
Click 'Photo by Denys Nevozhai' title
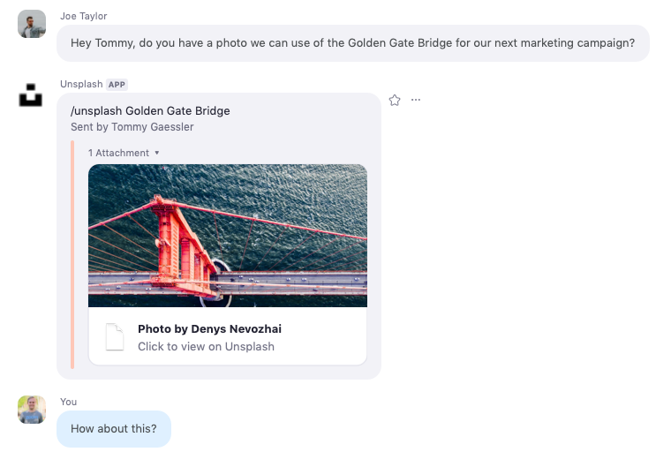pyautogui.click(x=210, y=328)
